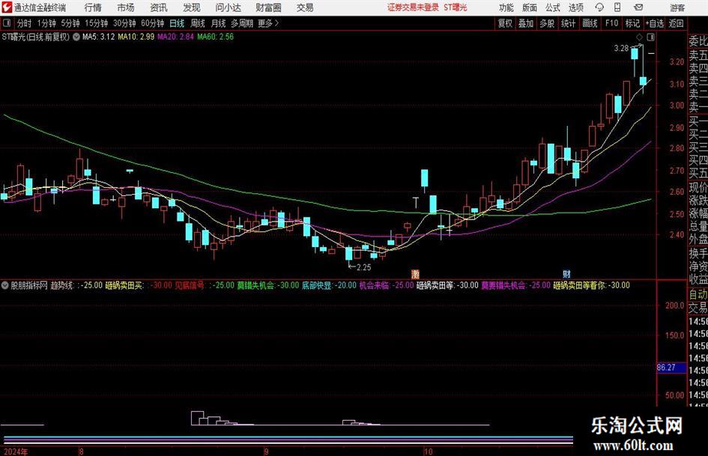Open the 选项 menu
The height and width of the screenshot is (456, 708).
click(575, 7)
